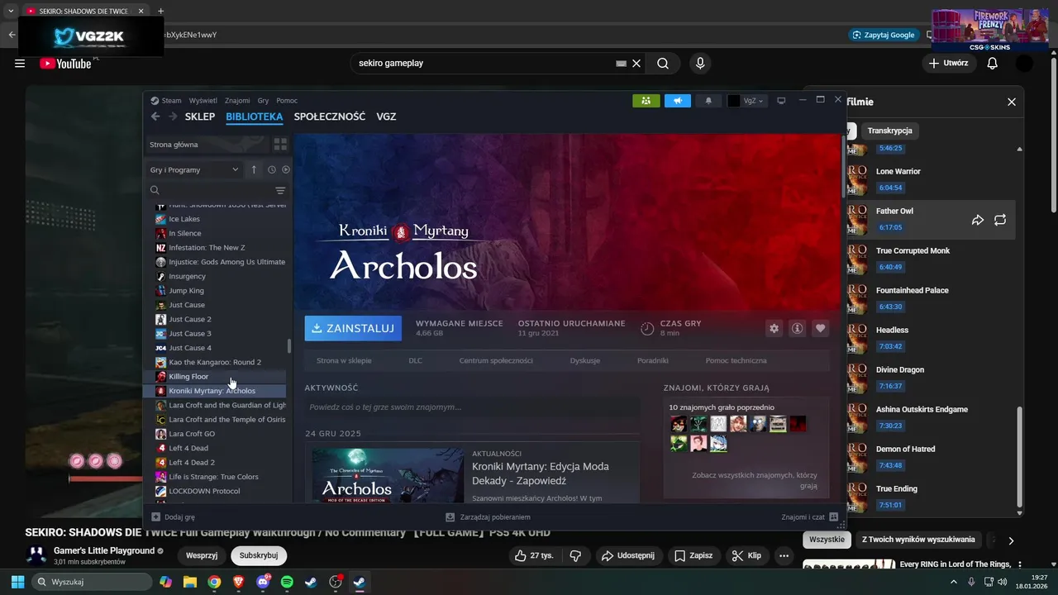Clear the YouTube search text

point(636,64)
